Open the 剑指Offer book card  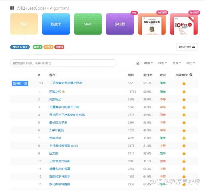coord(184,24)
